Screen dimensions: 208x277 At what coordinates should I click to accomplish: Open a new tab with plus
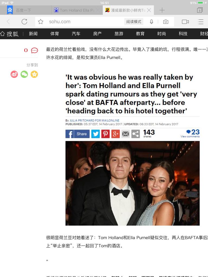click(x=162, y=10)
